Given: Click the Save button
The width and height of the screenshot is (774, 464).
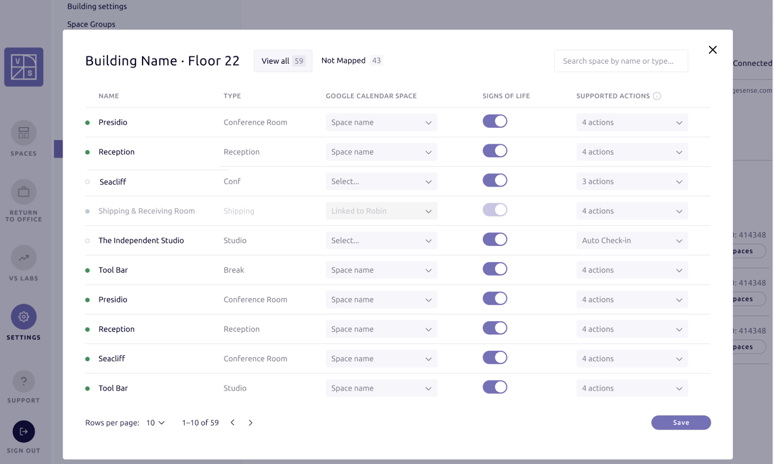Looking at the screenshot, I should (681, 422).
